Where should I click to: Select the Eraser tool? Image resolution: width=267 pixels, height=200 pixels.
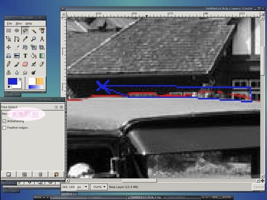point(25,64)
